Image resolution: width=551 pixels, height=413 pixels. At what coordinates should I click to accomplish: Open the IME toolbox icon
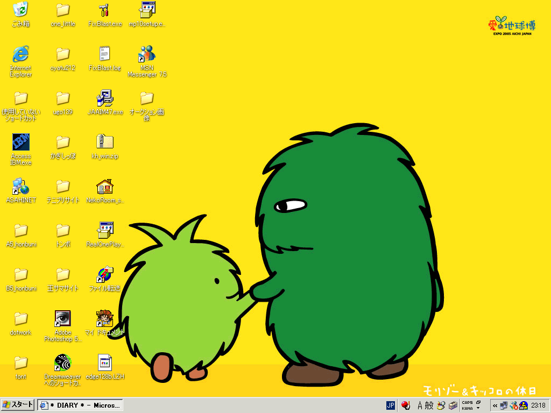coord(453,405)
